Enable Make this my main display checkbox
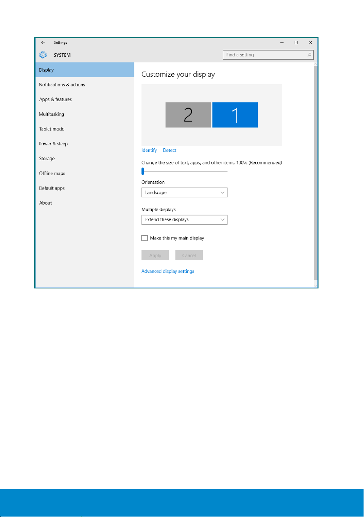This screenshot has width=364, height=517. tap(145, 238)
